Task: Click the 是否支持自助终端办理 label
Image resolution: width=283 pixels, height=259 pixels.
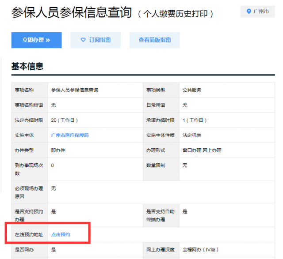Action: click(160, 215)
